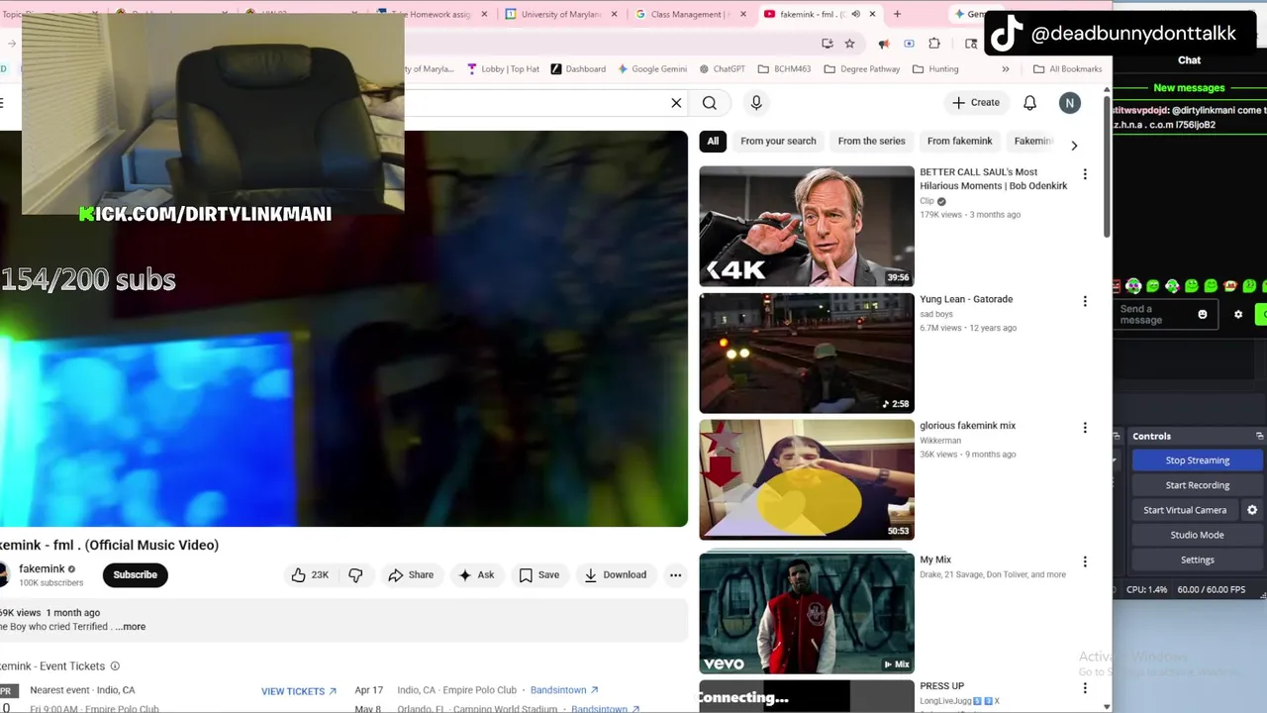Select the All filter chip
This screenshot has width=1267, height=713.
tap(713, 141)
